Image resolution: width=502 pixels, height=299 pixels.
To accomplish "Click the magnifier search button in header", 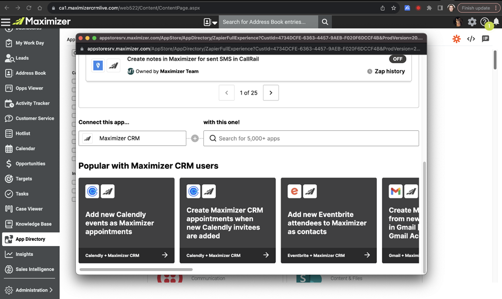I will click(325, 22).
